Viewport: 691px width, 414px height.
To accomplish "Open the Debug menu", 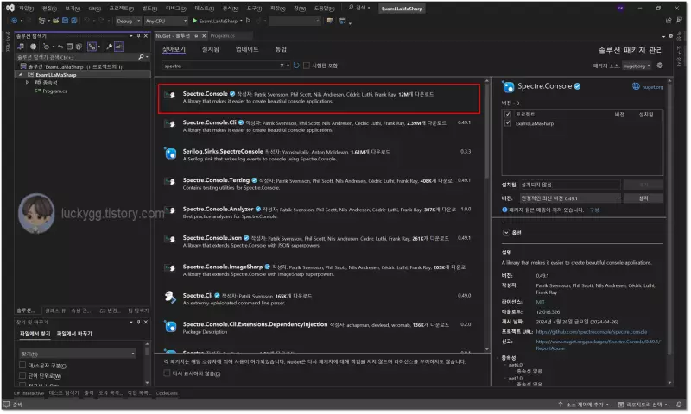I will (x=176, y=9).
